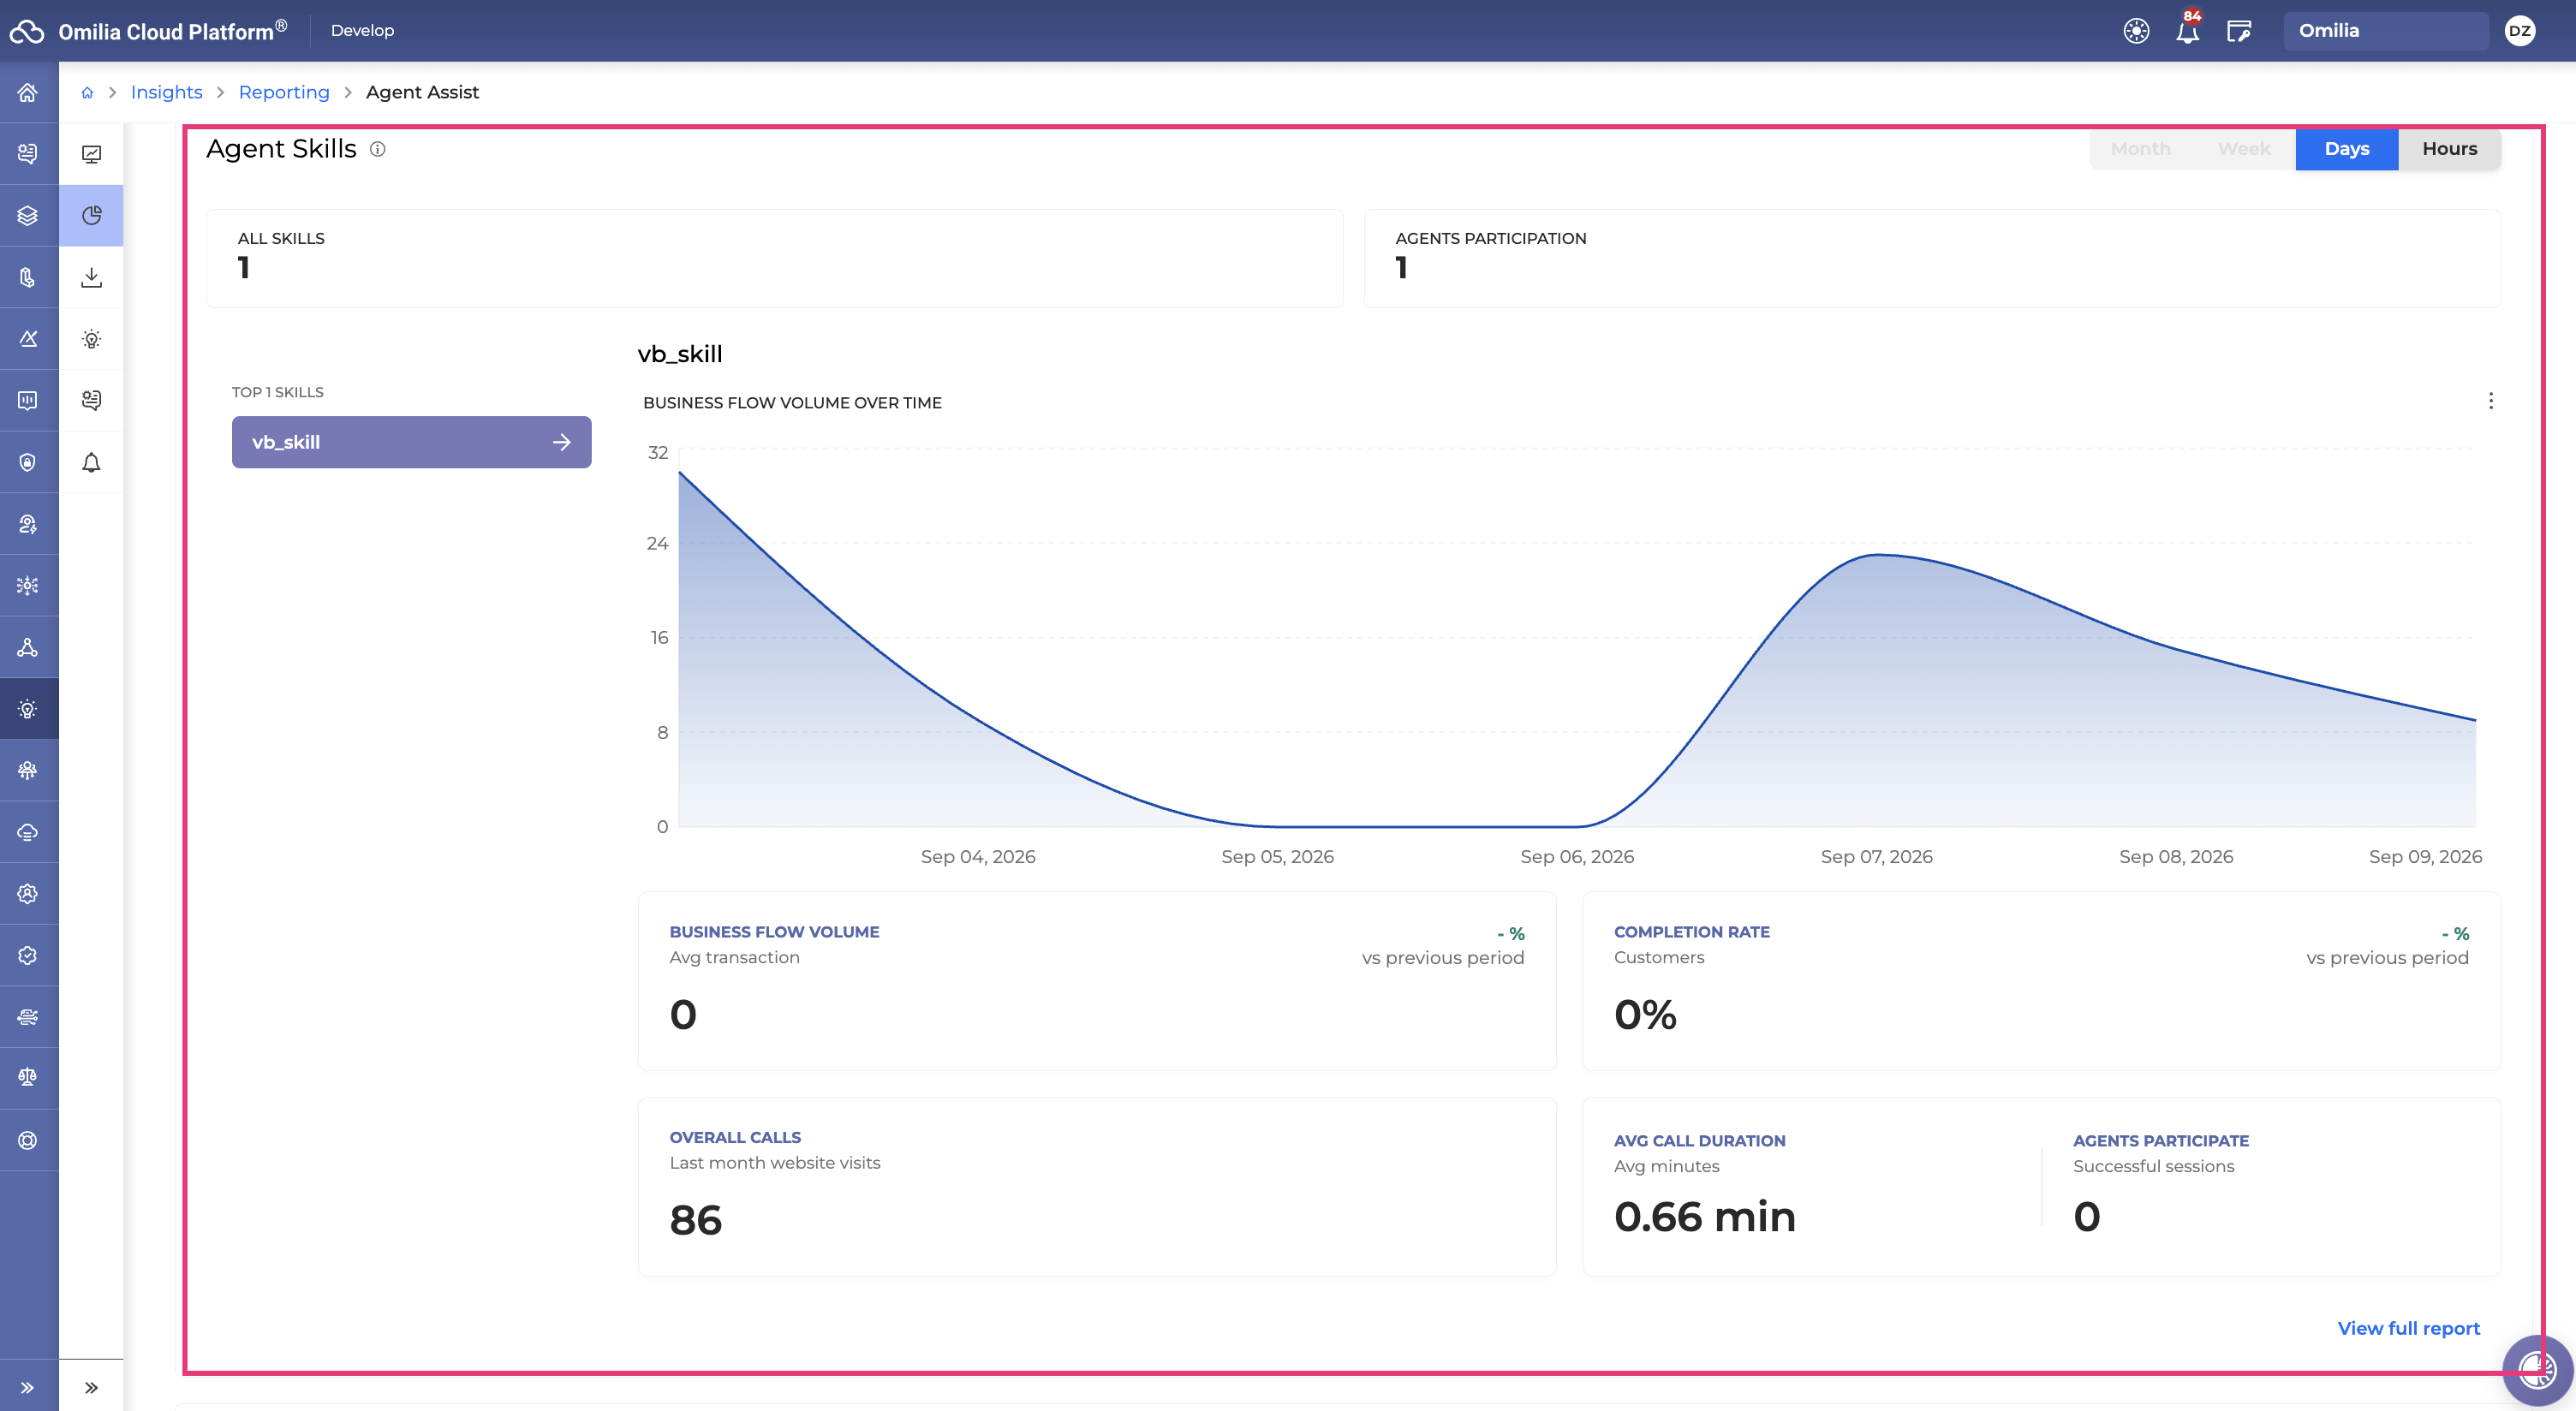Toggle the sun brightness theme icon
This screenshot has width=2576, height=1411.
point(2136,31)
